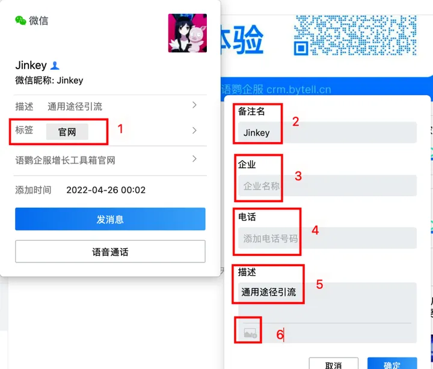Click the WeChat green logo icon
This screenshot has width=433, height=369.
coord(20,20)
